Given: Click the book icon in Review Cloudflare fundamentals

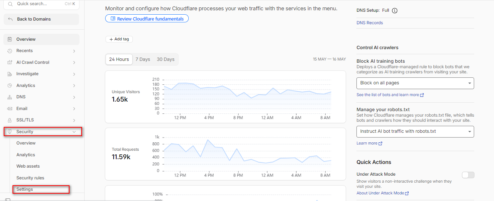Looking at the screenshot, I should coord(113,19).
